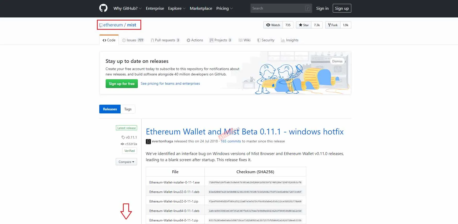
Task: Open the 165 commits link
Action: coord(231,141)
